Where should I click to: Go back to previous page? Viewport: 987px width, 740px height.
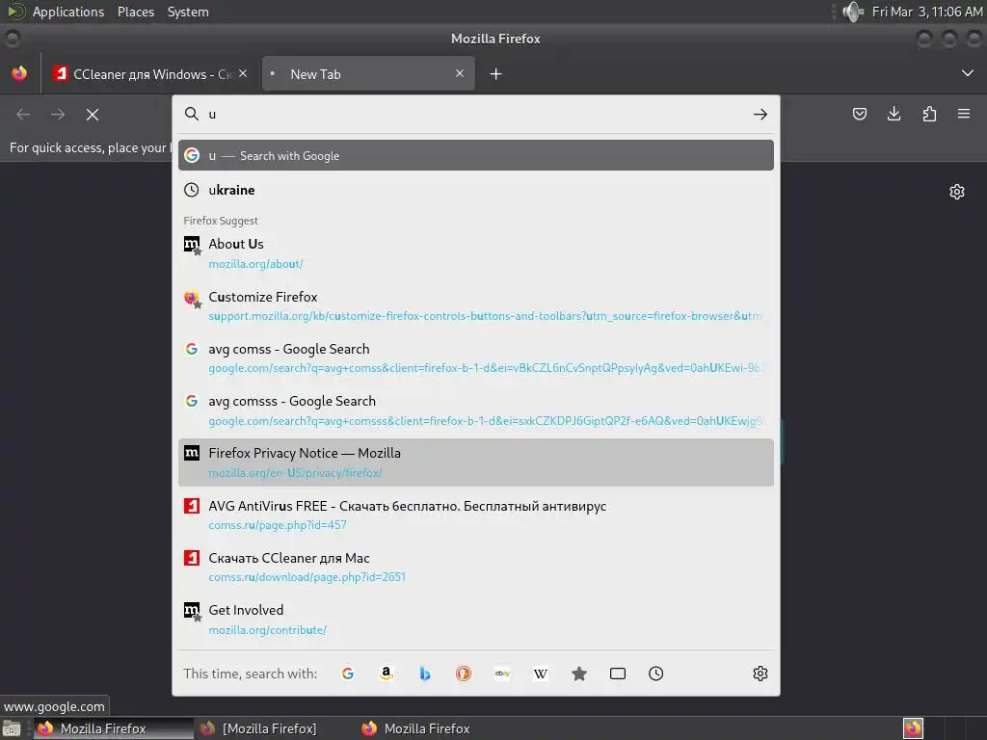(23, 115)
